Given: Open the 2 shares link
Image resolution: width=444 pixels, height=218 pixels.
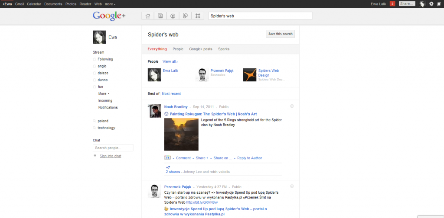Looking at the screenshot, I should pyautogui.click(x=173, y=172).
